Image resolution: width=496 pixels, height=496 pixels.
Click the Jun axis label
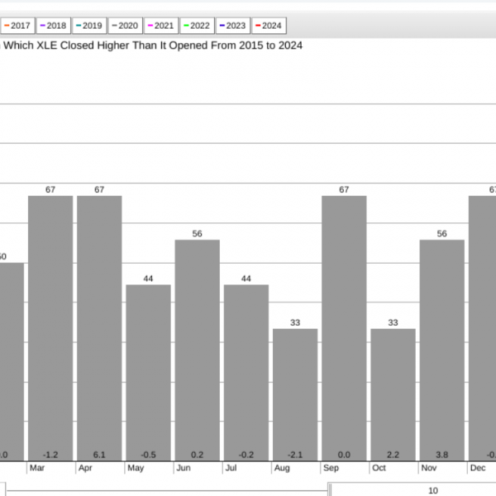tap(184, 468)
